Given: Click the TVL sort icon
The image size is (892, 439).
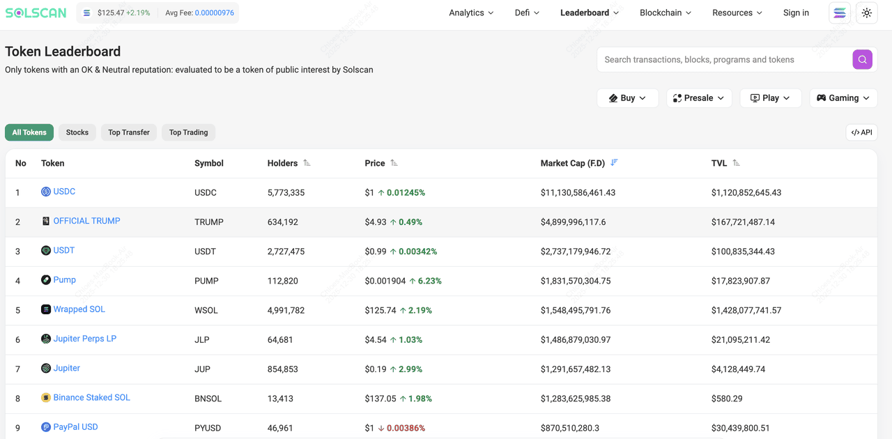Looking at the screenshot, I should pos(737,163).
